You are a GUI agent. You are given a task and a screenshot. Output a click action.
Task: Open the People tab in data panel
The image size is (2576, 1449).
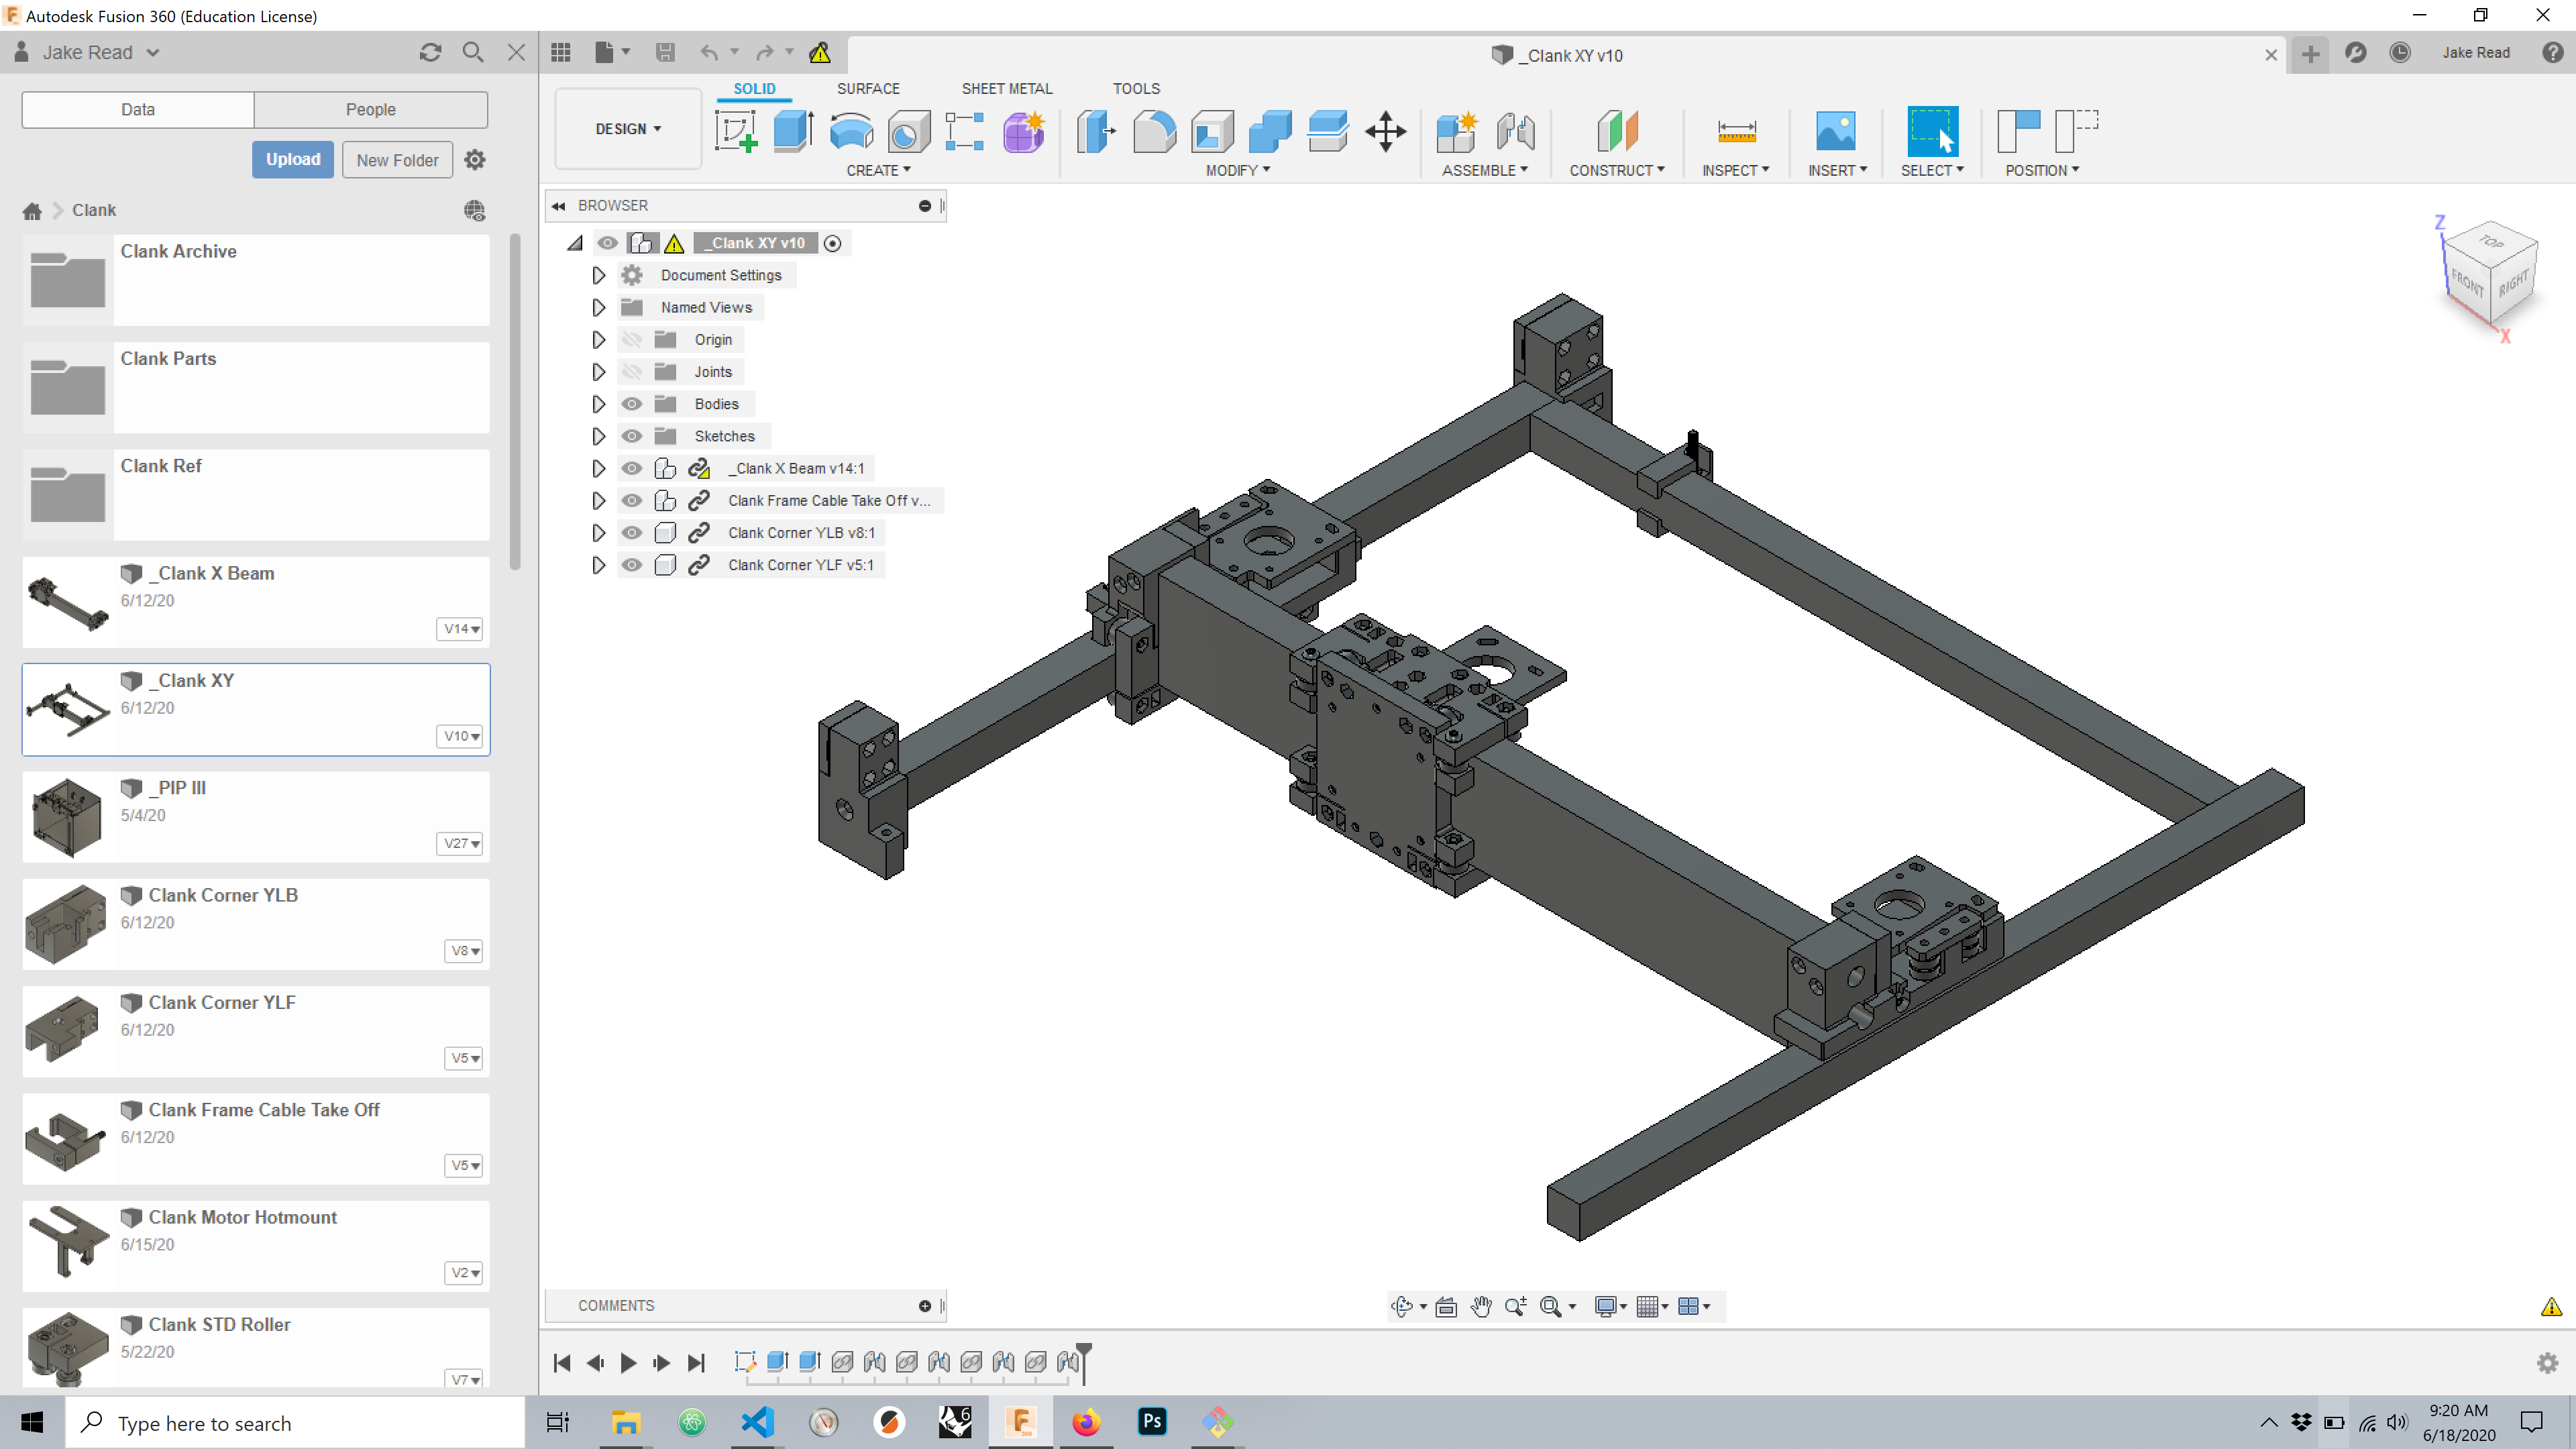click(370, 109)
